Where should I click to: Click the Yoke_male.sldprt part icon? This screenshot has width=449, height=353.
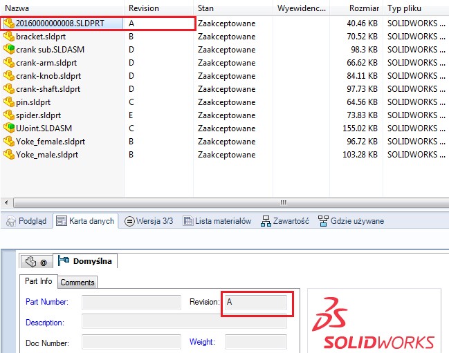[x=9, y=155]
